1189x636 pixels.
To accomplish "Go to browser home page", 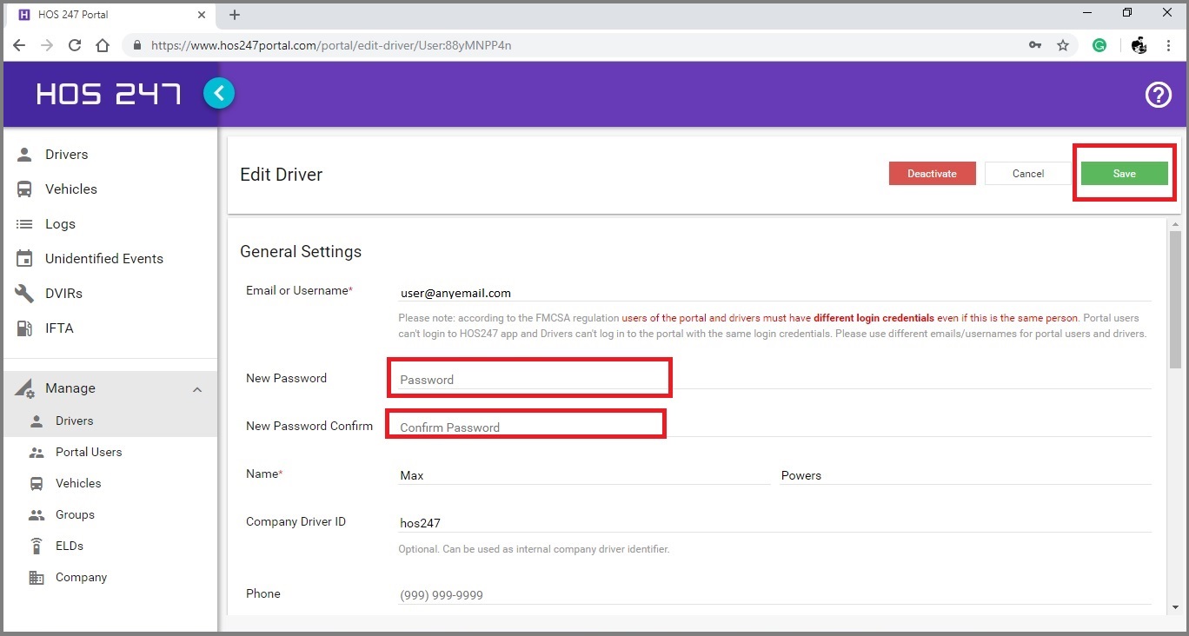I will [x=103, y=45].
